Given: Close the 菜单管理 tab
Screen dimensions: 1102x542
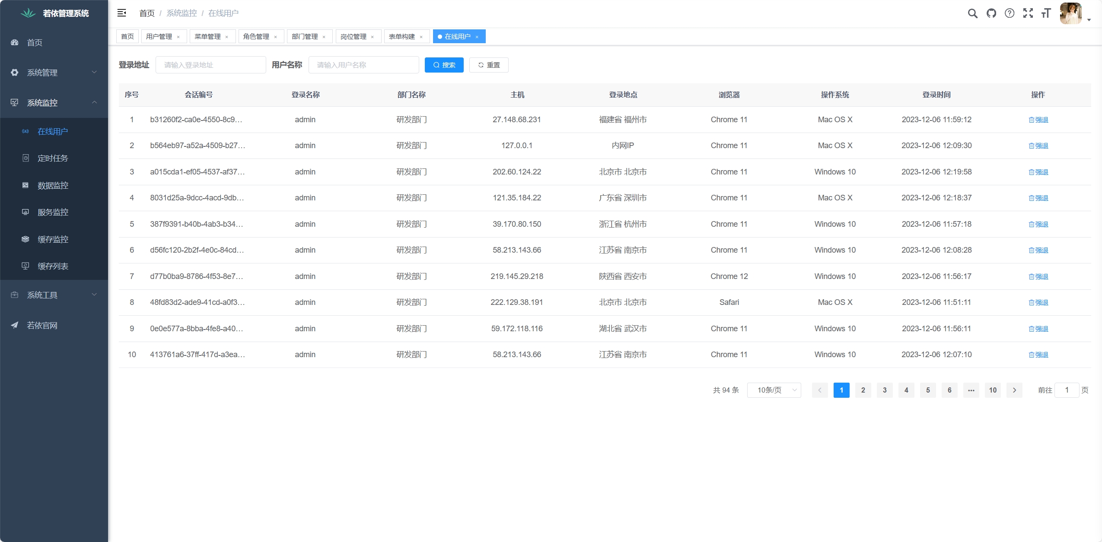Looking at the screenshot, I should pos(226,37).
